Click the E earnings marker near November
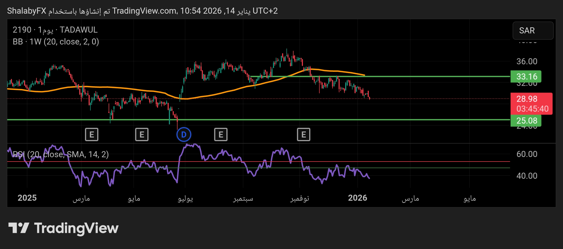This screenshot has width=563, height=249. (x=303, y=135)
